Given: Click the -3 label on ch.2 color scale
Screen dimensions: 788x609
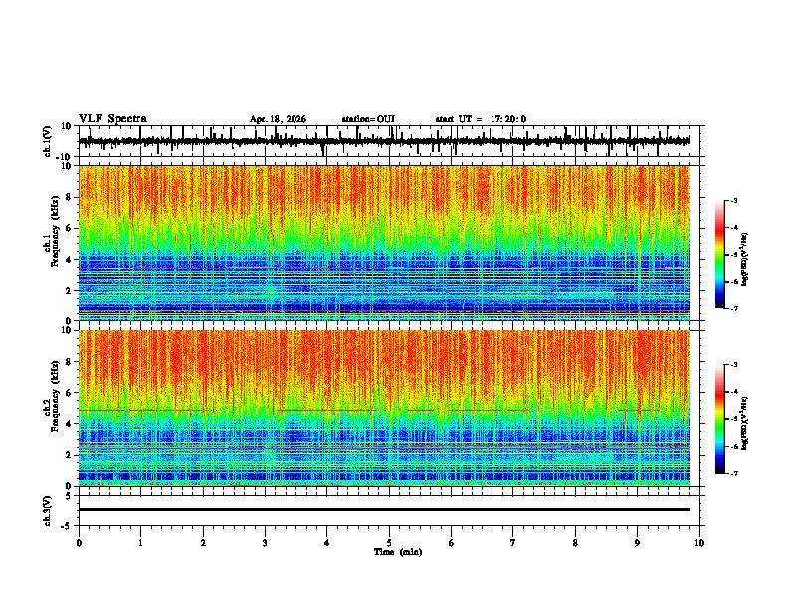Looking at the screenshot, I should (734, 365).
